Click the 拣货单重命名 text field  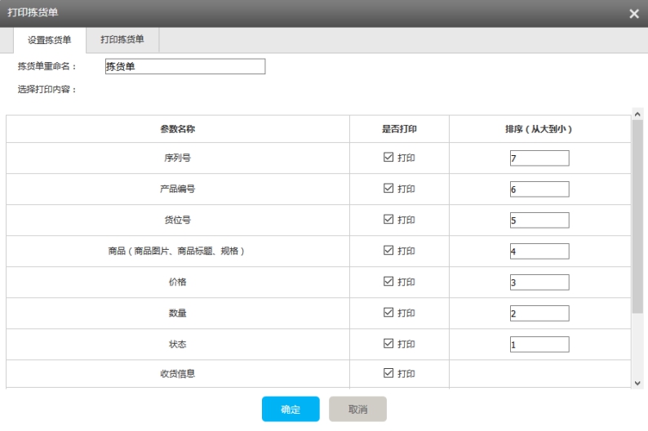185,67
